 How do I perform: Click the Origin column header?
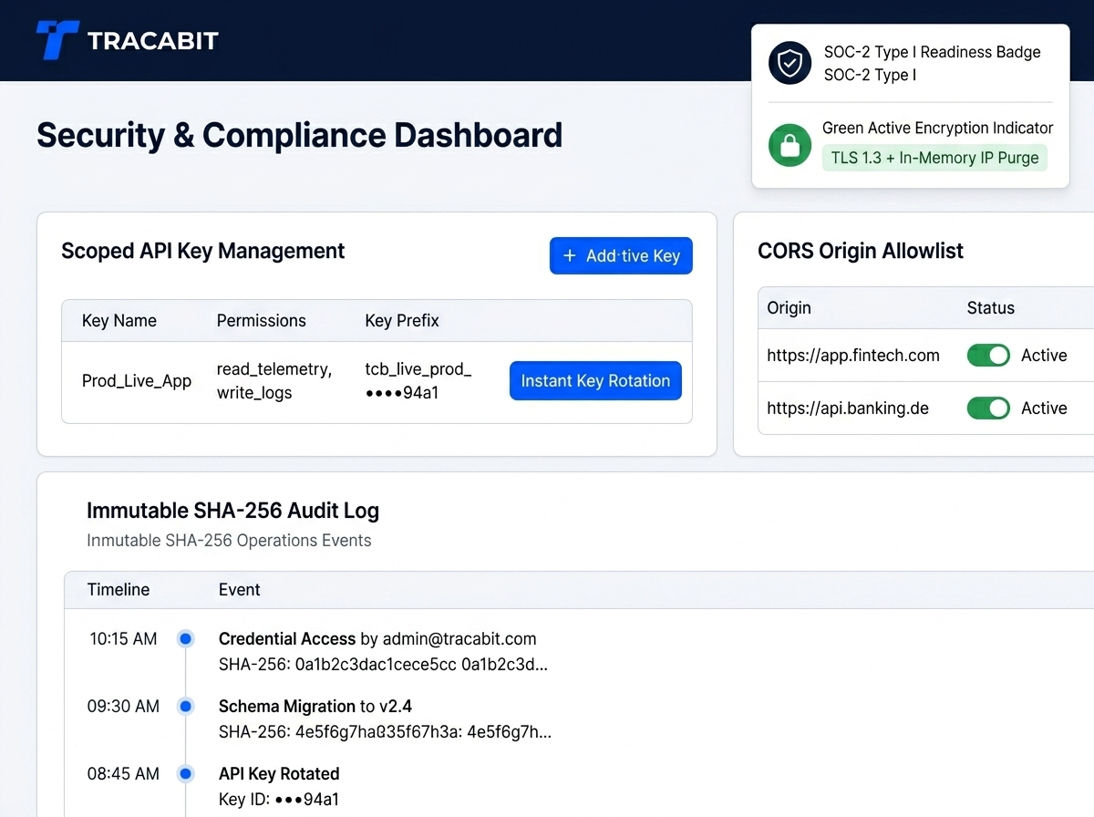pos(790,307)
